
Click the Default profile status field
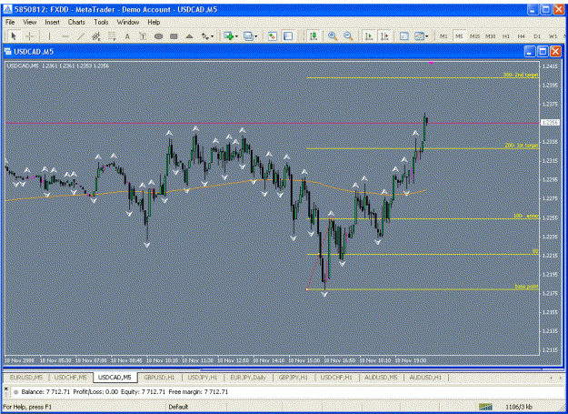pyautogui.click(x=179, y=407)
